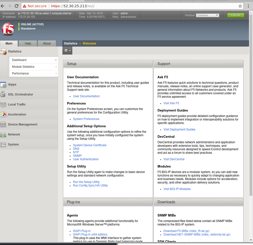The width and height of the screenshot is (253, 245).
Task: Click the Downloads panel header
Action: [198, 202]
